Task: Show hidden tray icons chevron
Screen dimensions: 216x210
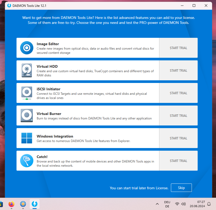Action: pos(157,204)
